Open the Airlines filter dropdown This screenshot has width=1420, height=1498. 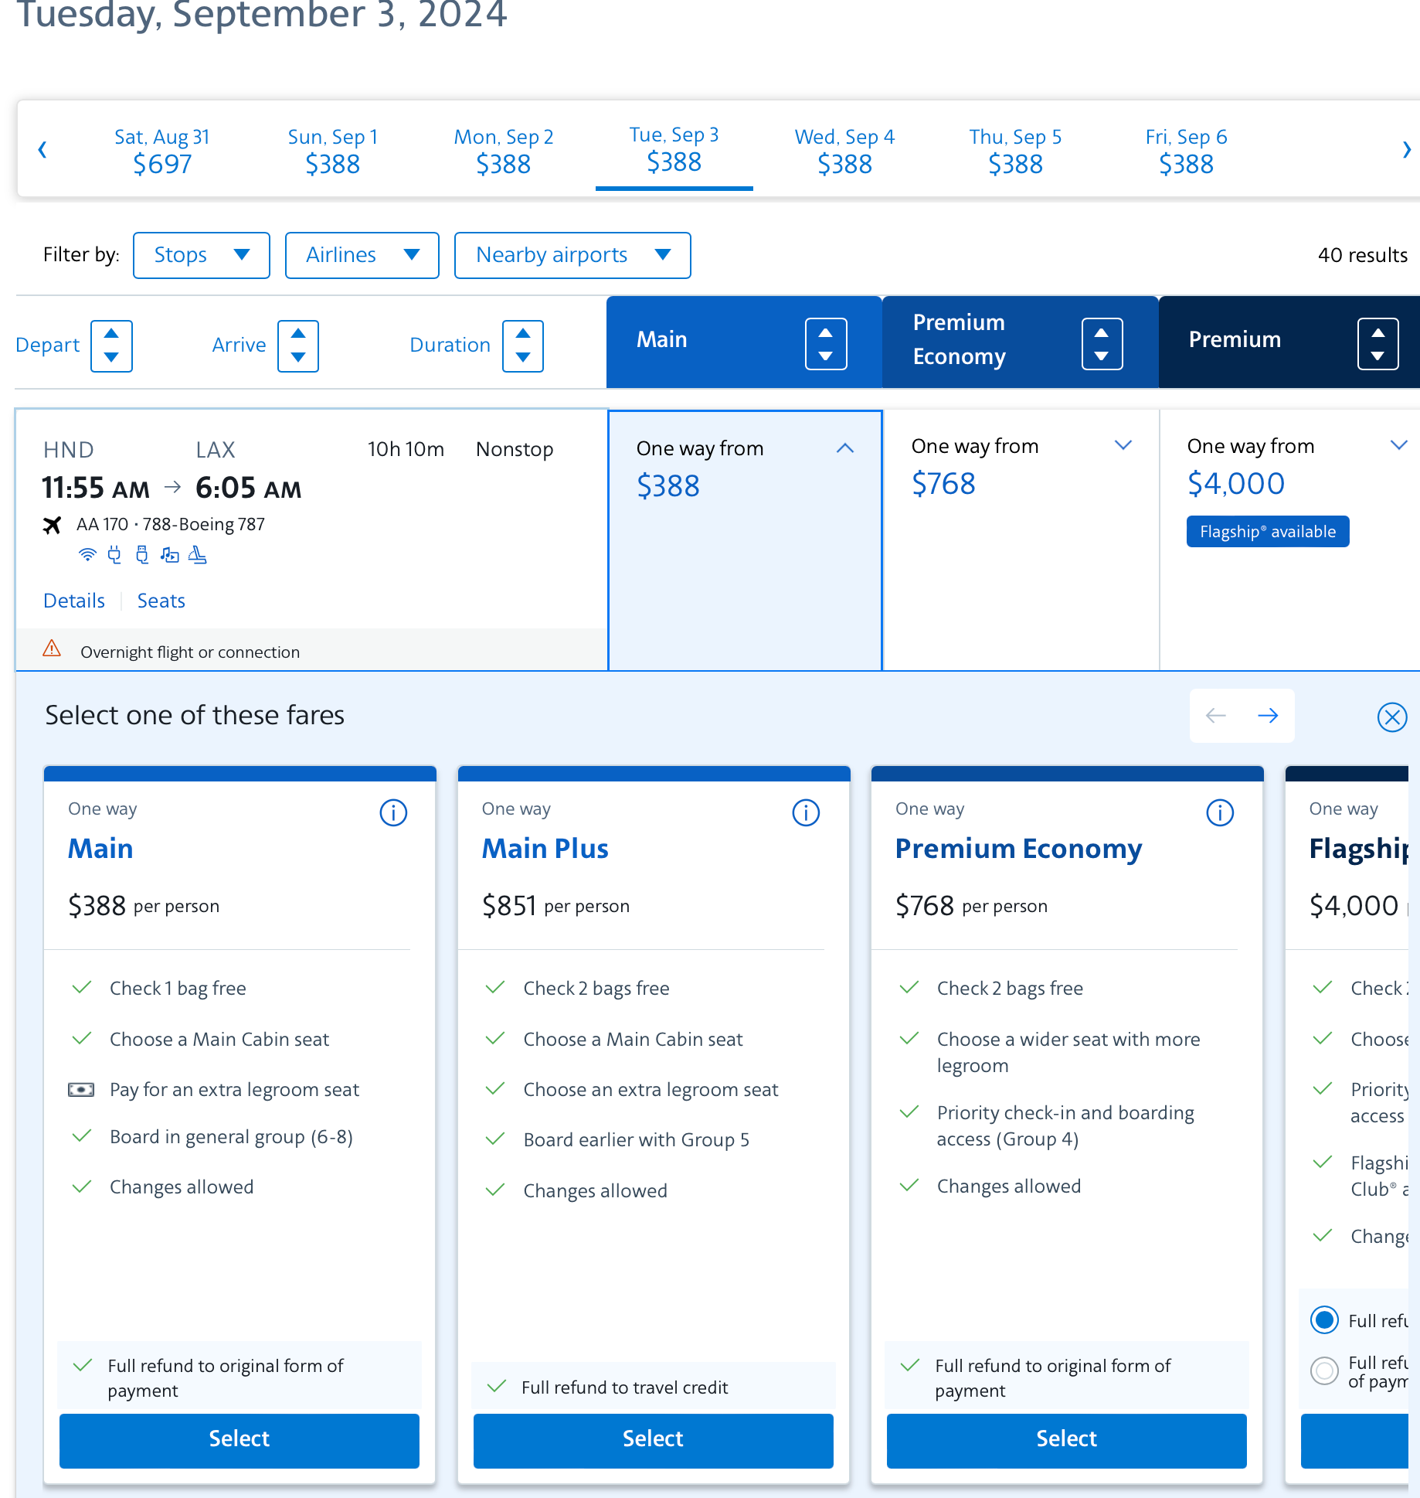click(x=362, y=255)
